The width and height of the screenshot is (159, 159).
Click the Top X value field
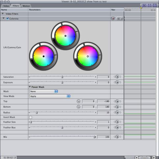(89, 101)
